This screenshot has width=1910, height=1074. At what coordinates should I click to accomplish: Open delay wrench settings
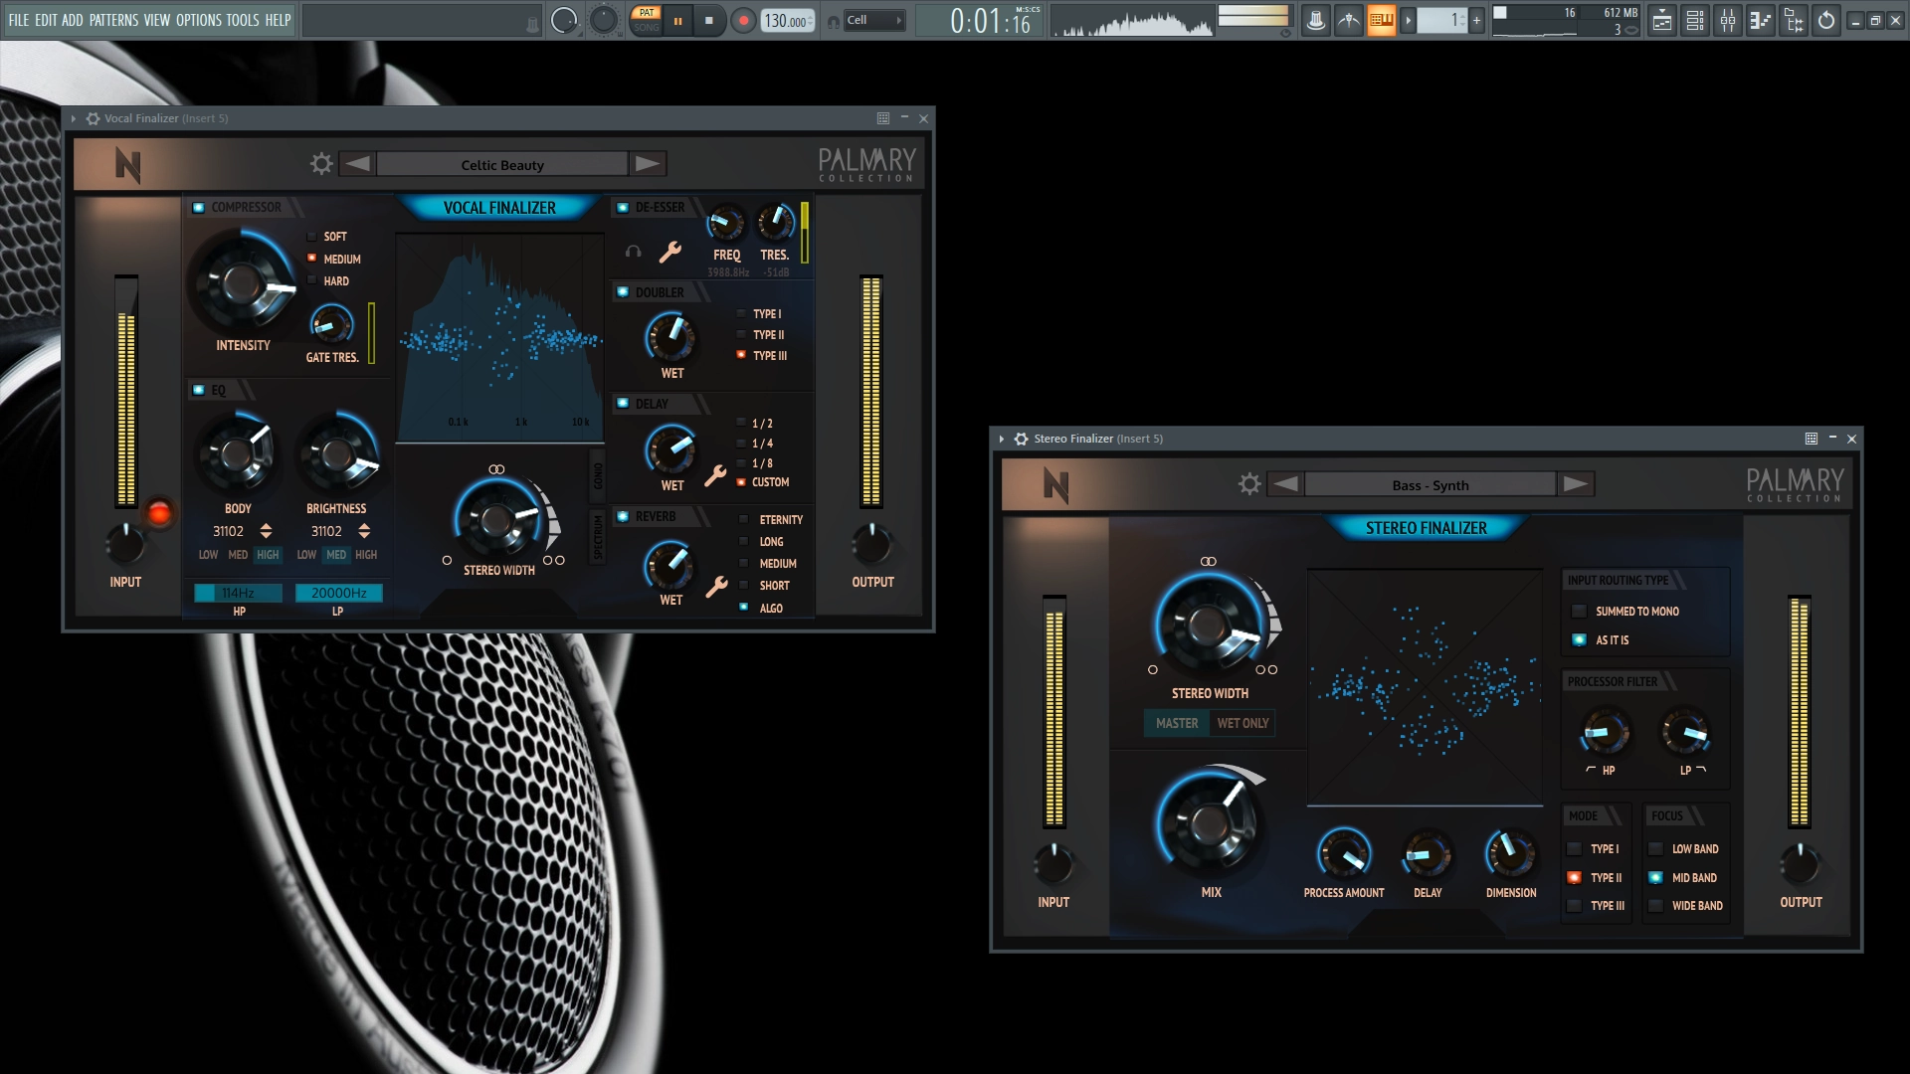[715, 475]
